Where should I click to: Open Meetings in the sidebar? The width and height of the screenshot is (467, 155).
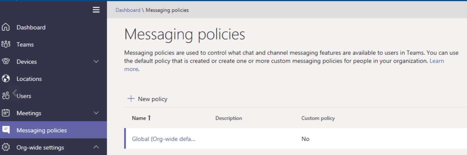(x=29, y=113)
